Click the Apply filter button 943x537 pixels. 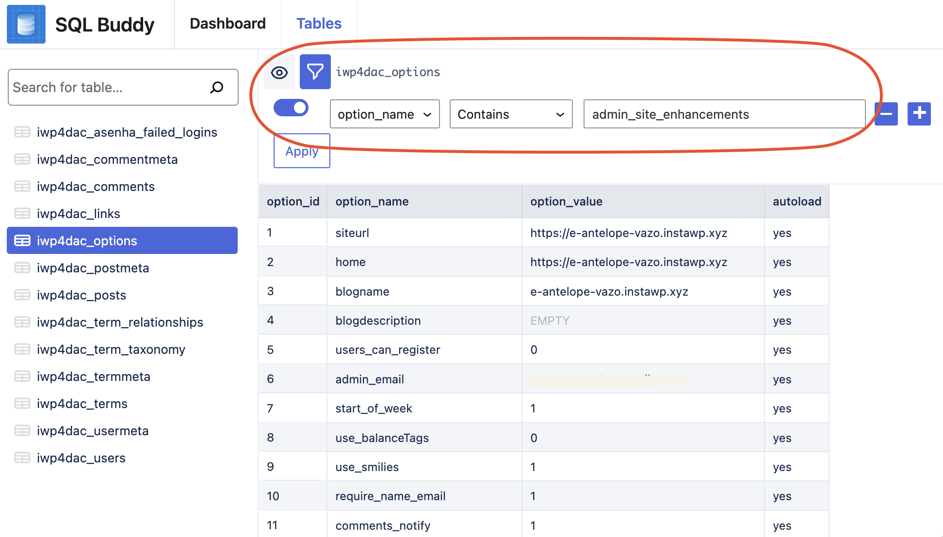pos(302,151)
